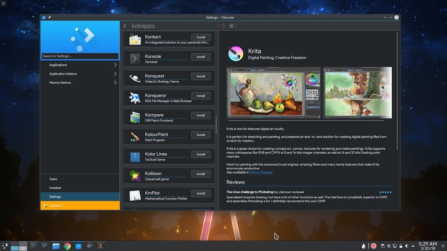Install Kolor Lines
447x251 pixels.
(201, 154)
